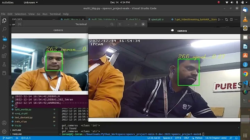Open Run and Debug view
The image size is (250, 140).
(x=4, y=47)
